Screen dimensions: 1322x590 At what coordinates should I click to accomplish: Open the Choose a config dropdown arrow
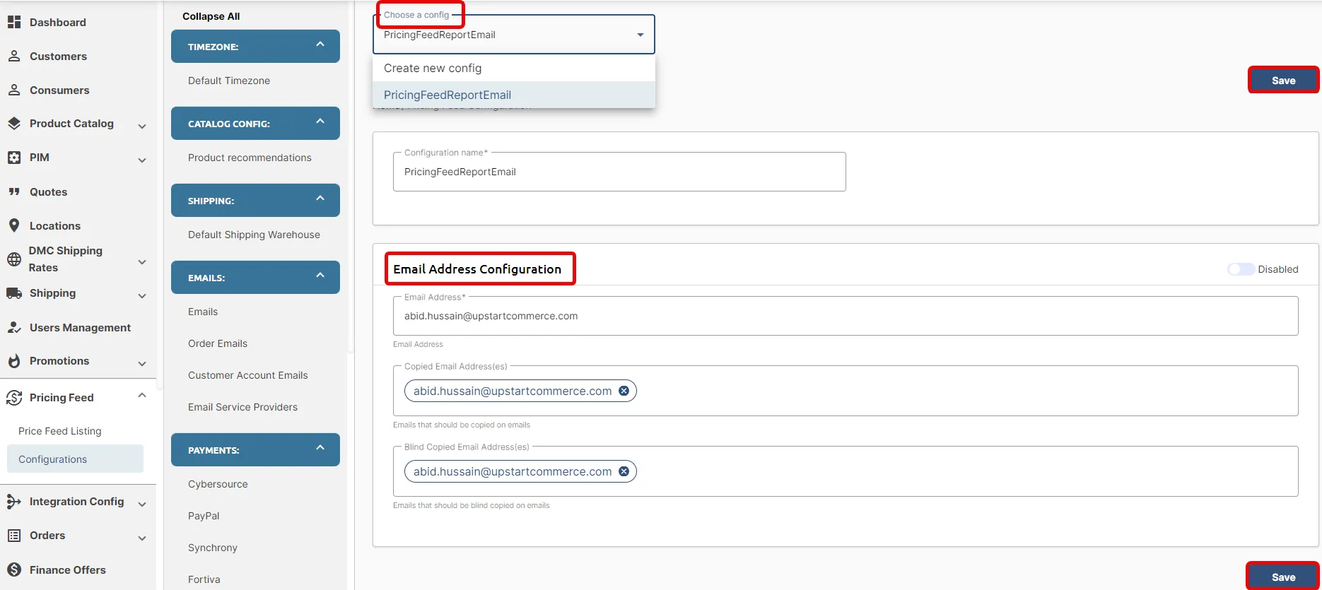pos(640,35)
